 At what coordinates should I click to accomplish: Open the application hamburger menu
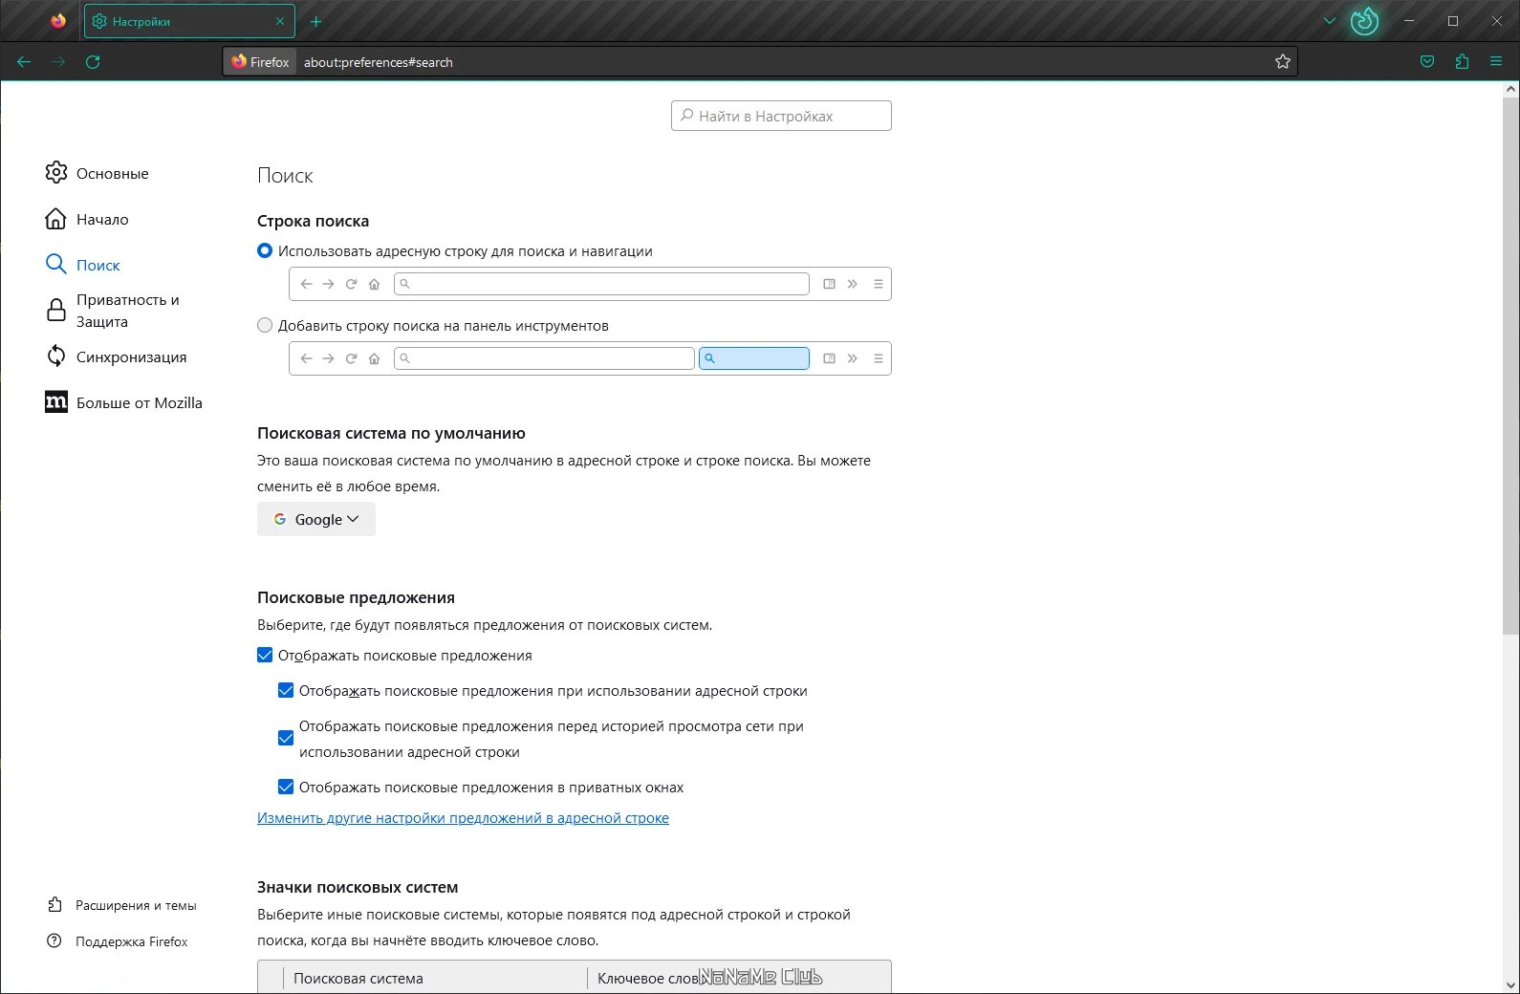click(1496, 62)
